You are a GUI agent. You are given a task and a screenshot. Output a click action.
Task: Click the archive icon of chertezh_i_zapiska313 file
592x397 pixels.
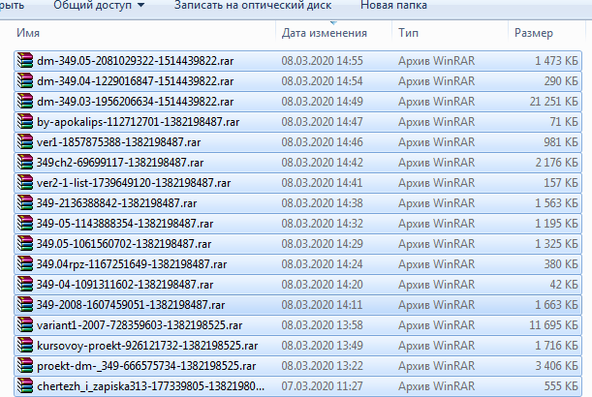25,386
